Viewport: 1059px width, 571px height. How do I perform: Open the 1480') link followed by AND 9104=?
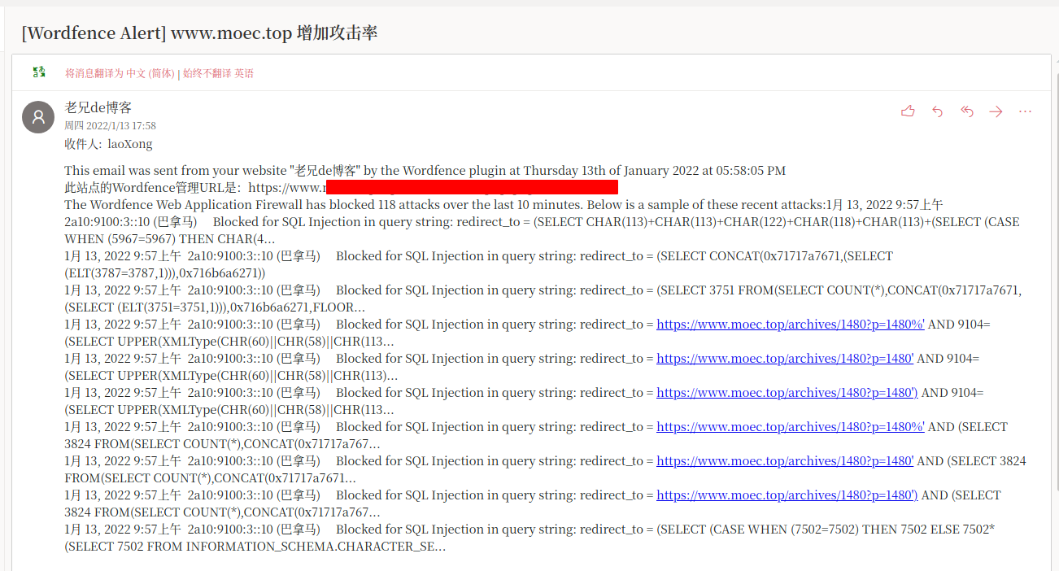787,393
